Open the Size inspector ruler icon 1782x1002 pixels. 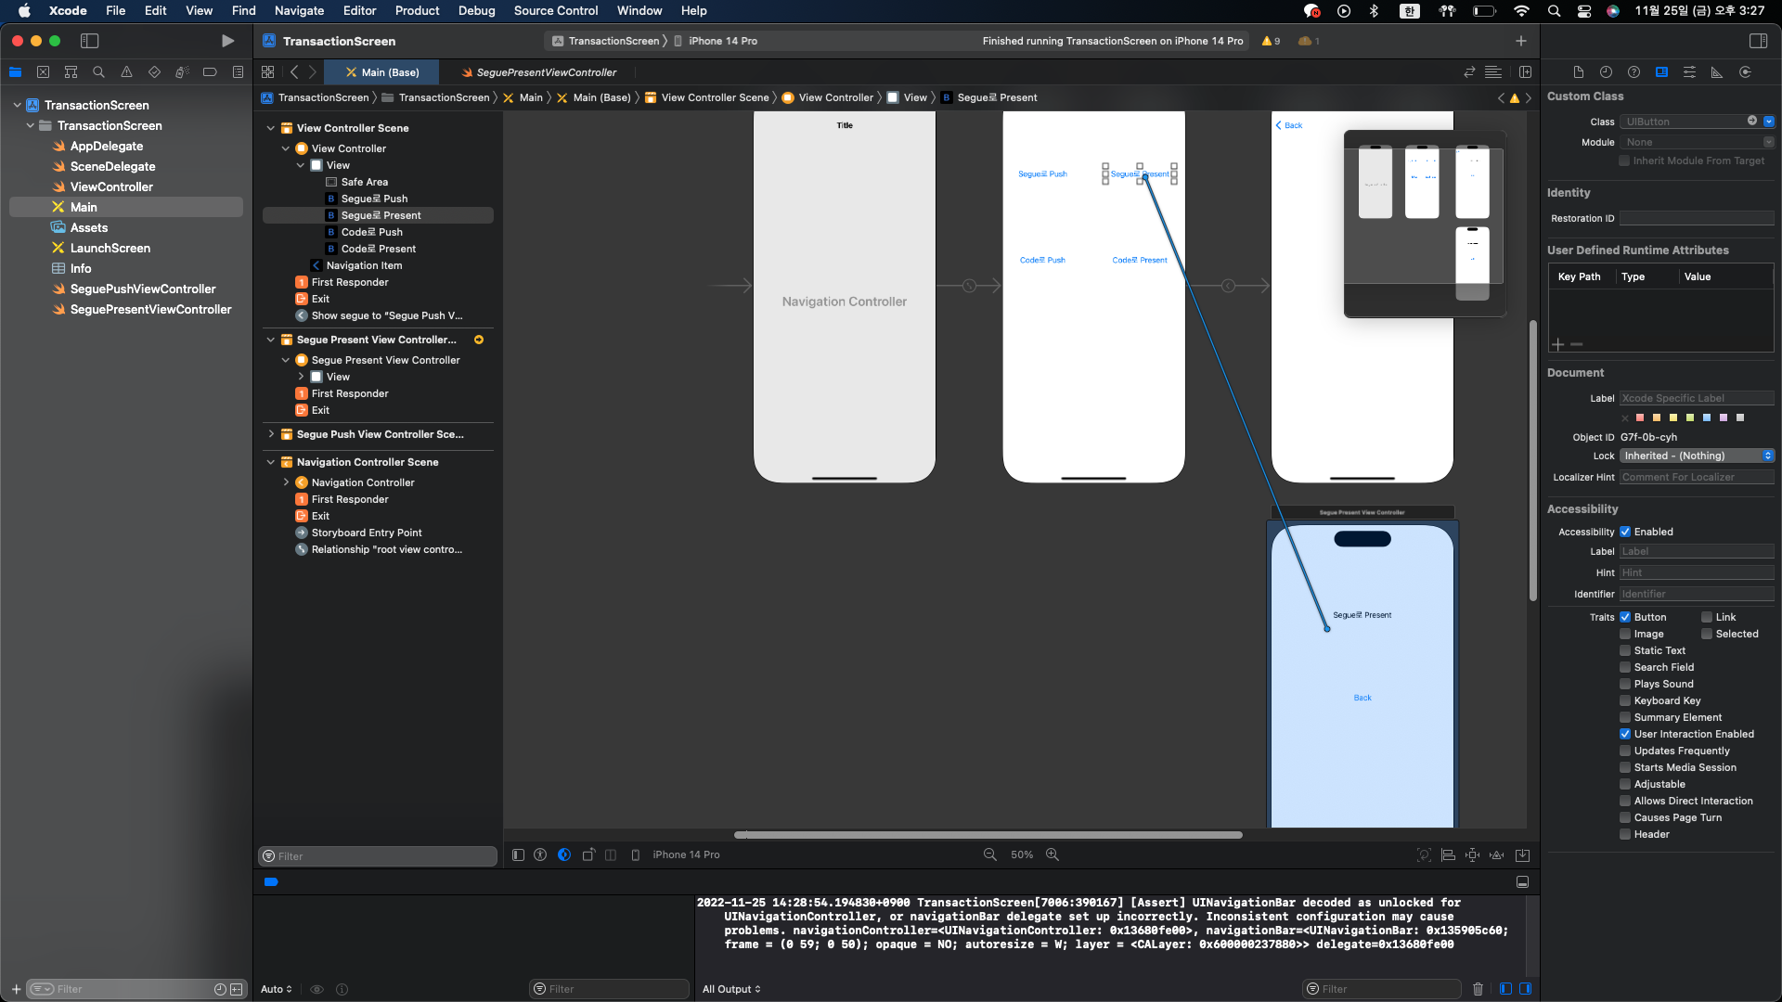click(1717, 72)
